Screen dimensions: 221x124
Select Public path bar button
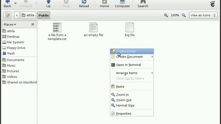tap(44, 15)
